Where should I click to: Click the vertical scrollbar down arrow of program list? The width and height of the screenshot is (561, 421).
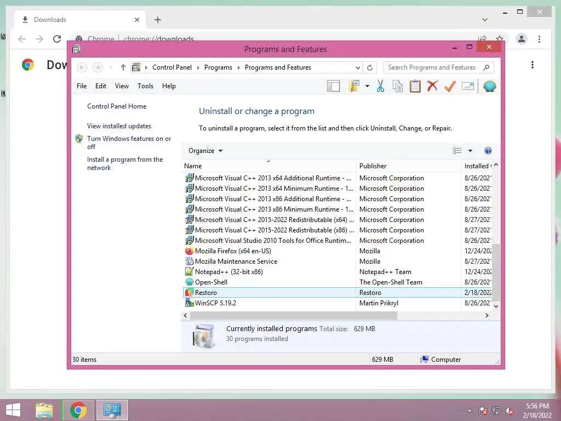click(x=496, y=306)
